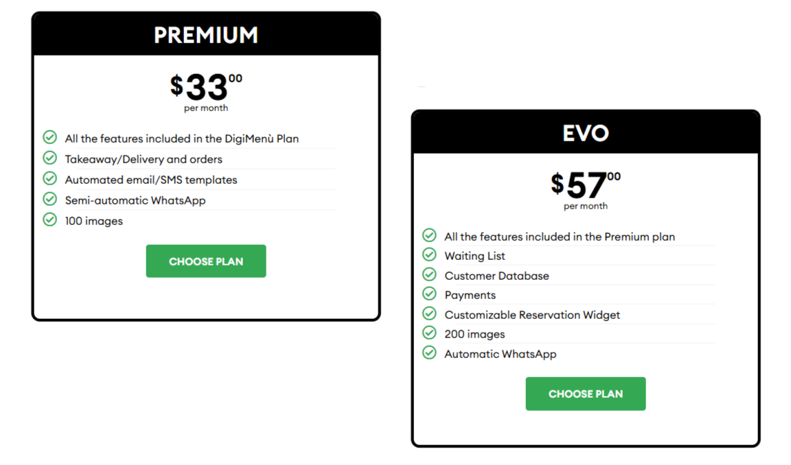Click the checkmark icon next to Takeaway/Delivery and orders
The image size is (791, 465).
pyautogui.click(x=49, y=158)
